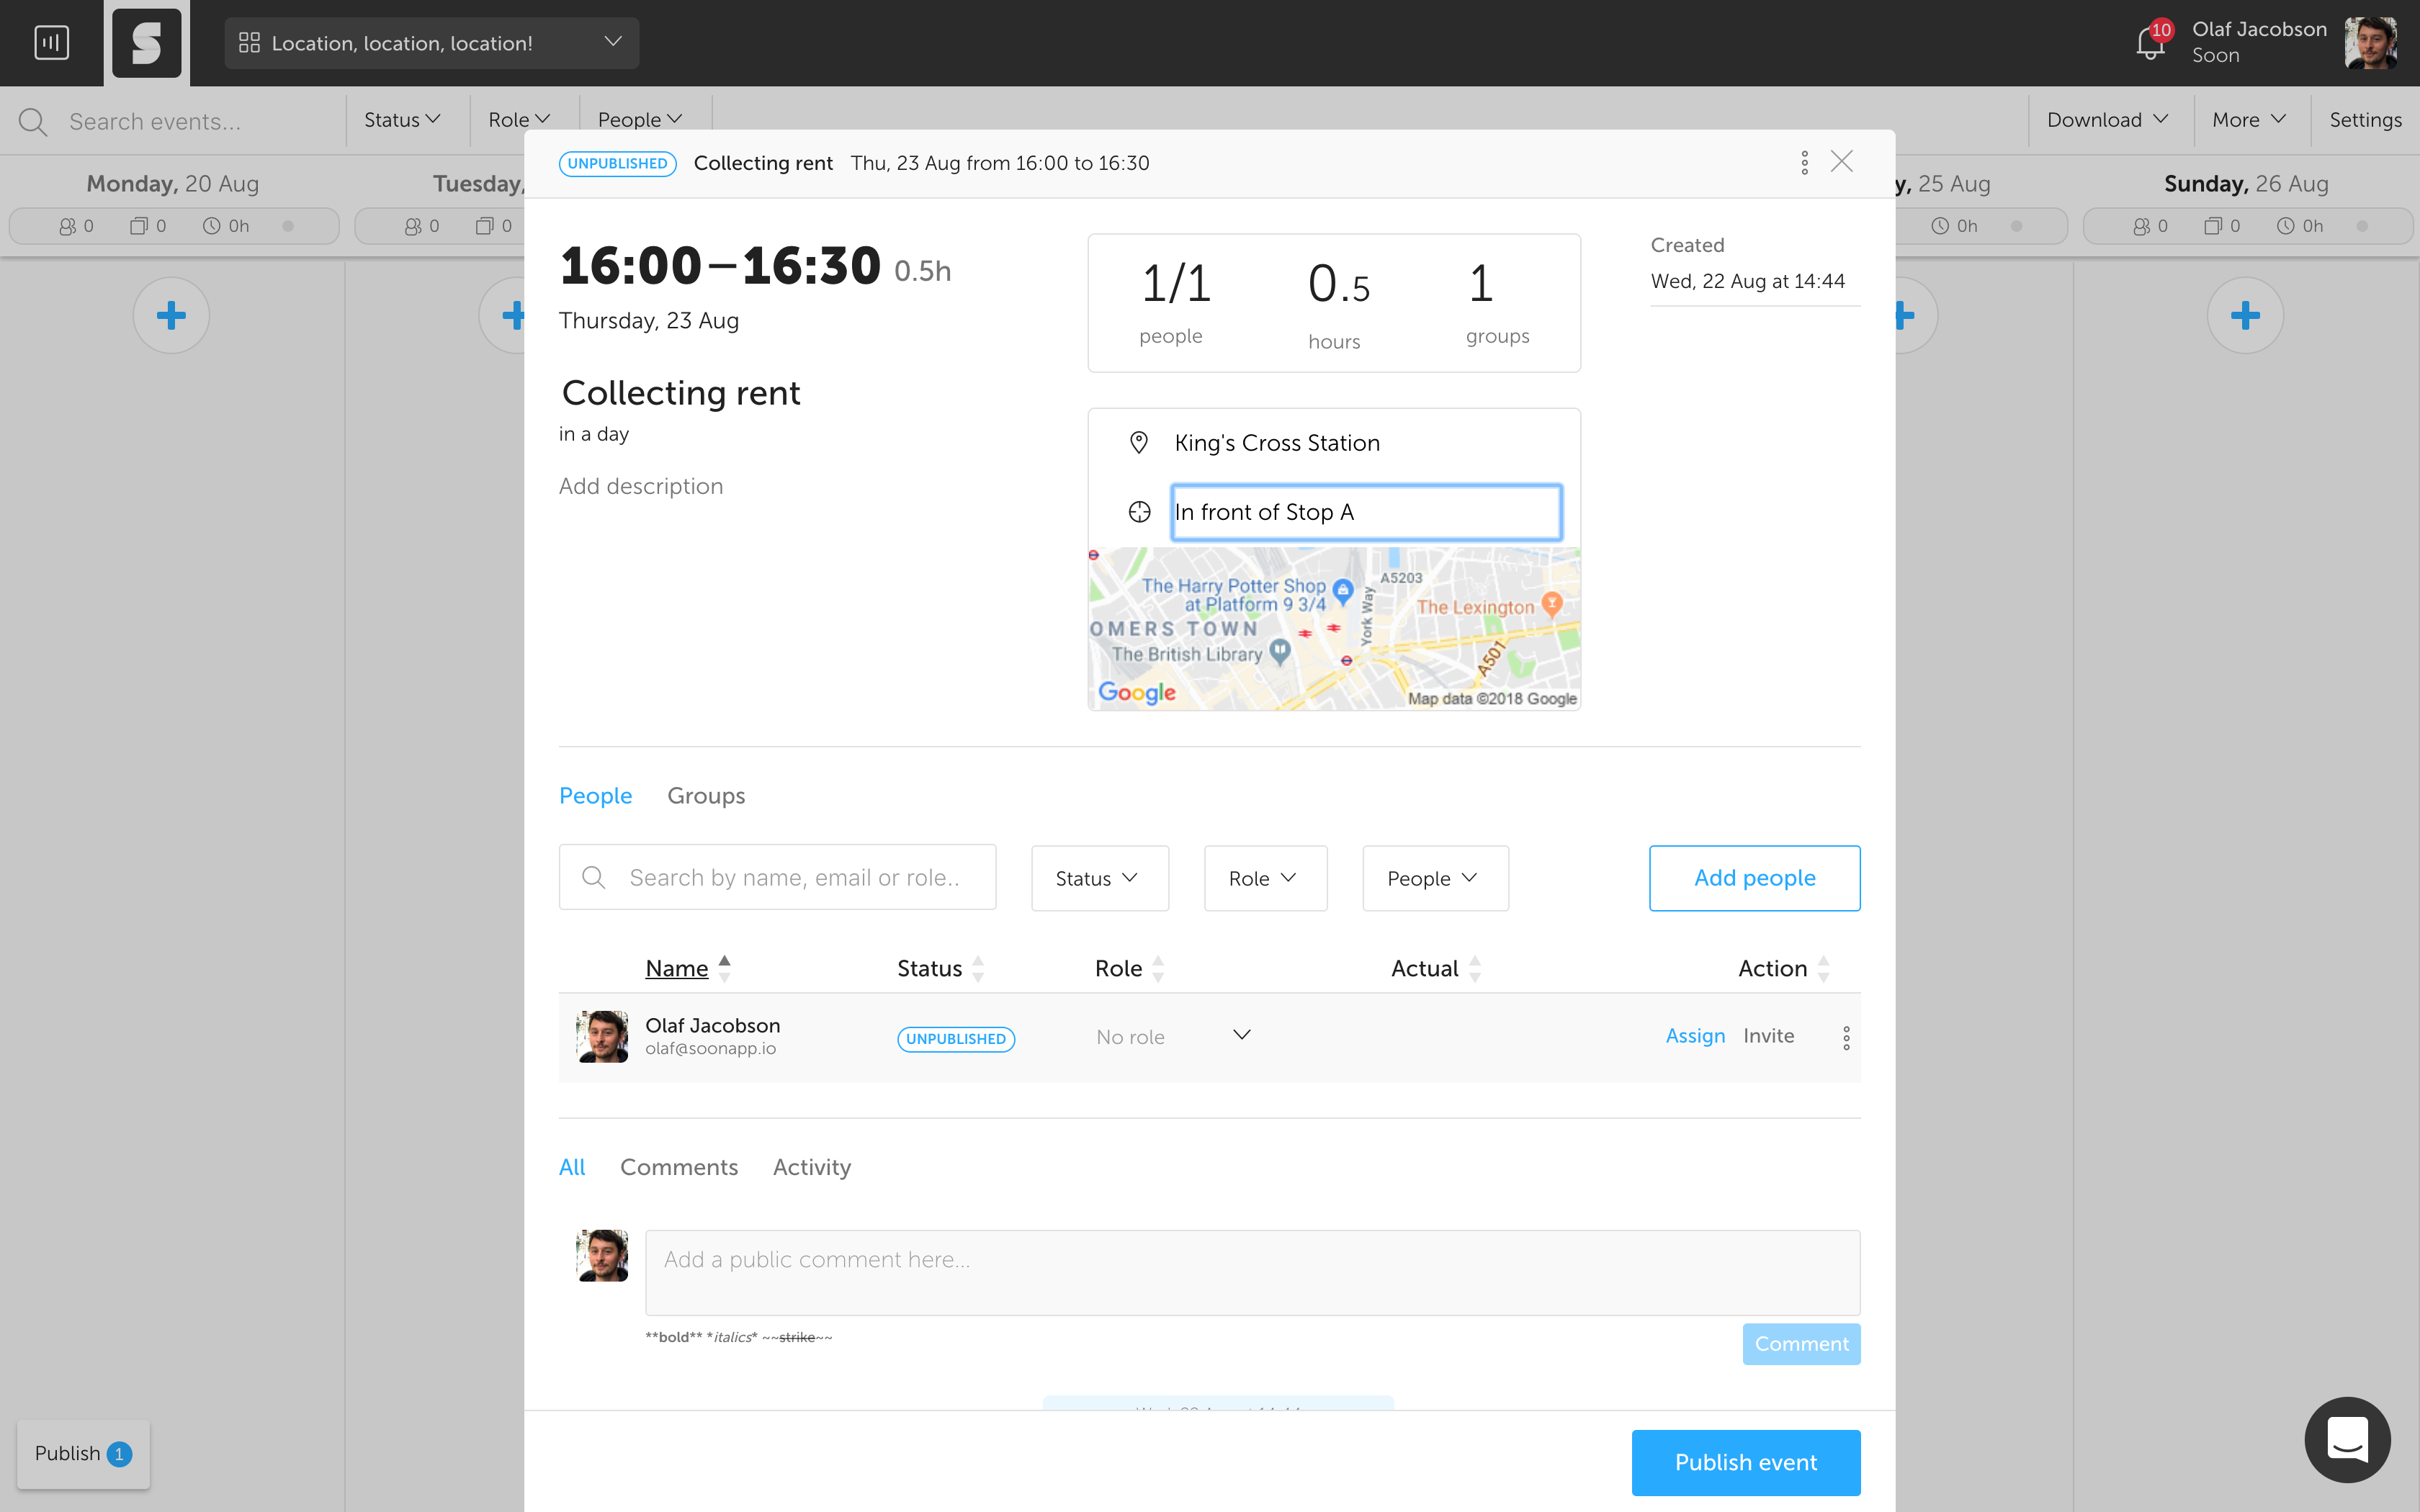The image size is (2420, 1512).
Task: Click the location pin icon beside King's Cross Station
Action: click(1138, 442)
